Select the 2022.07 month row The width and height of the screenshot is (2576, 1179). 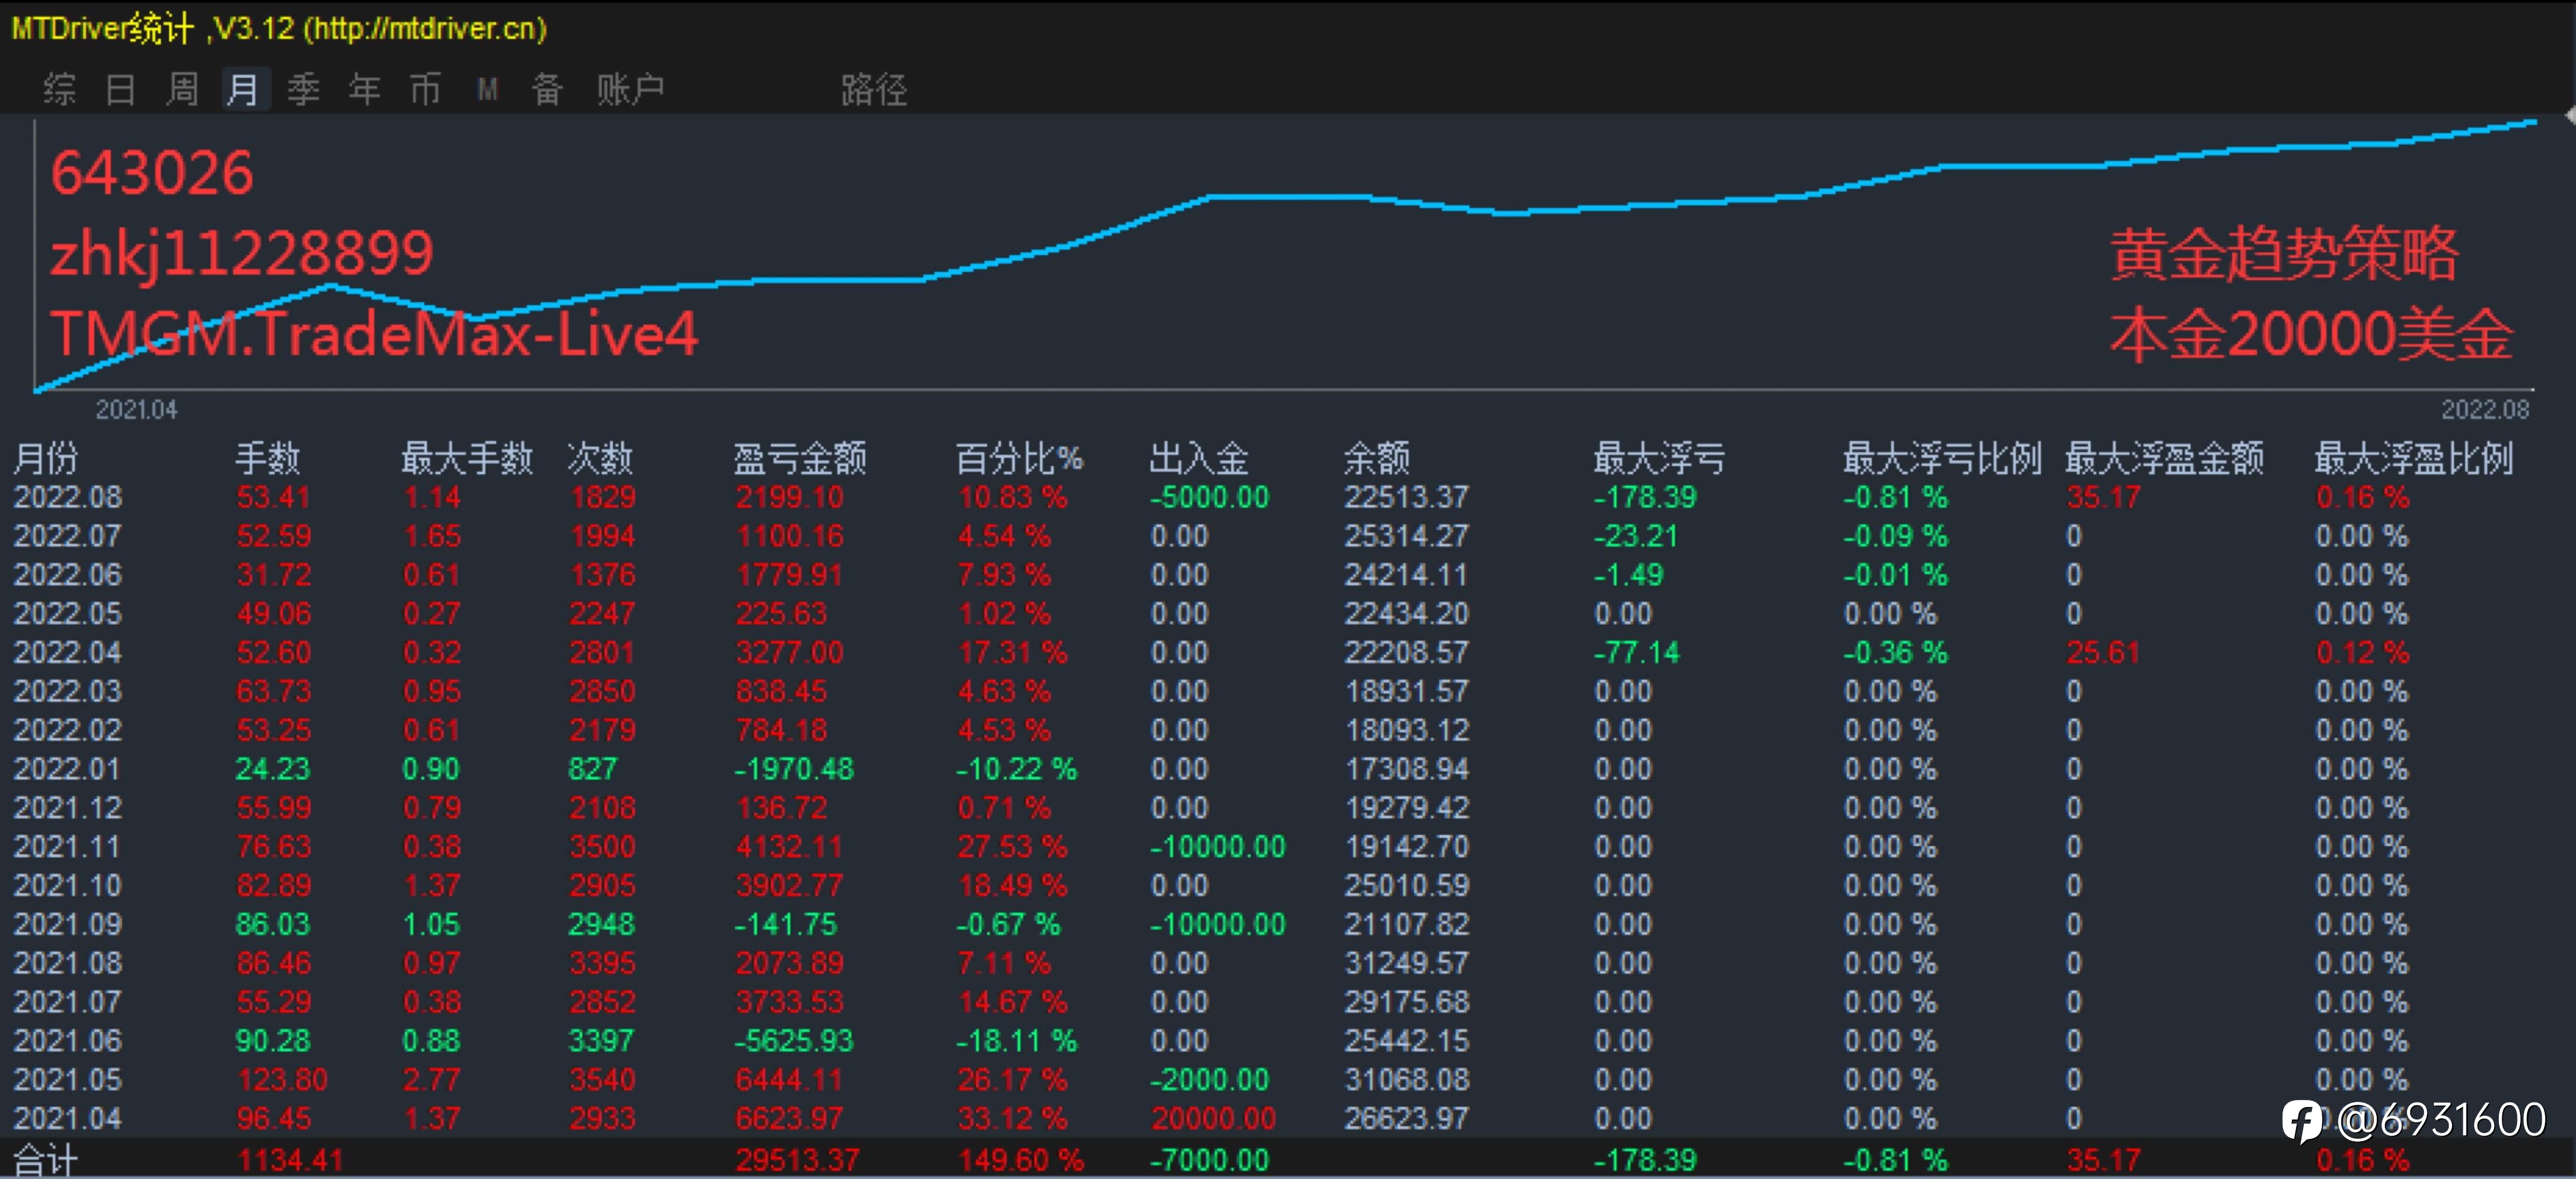[x=1288, y=536]
